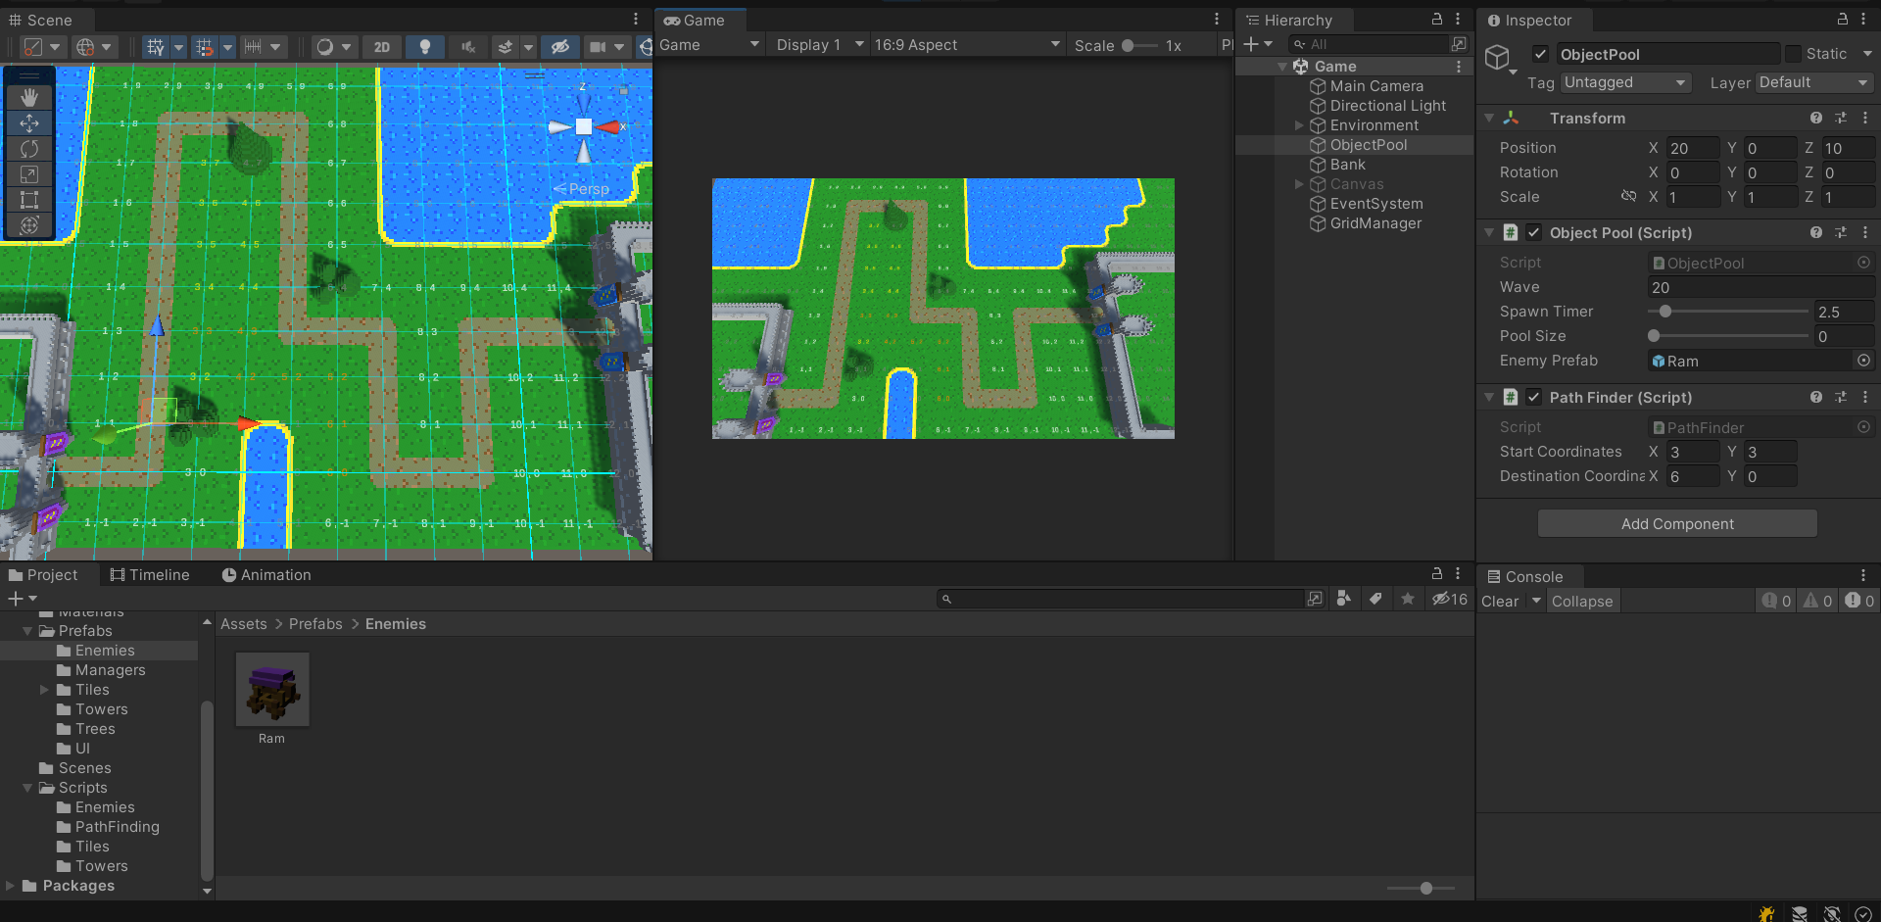The image size is (1881, 922).
Task: Toggle Scale constrained proportions link
Action: pos(1628,196)
